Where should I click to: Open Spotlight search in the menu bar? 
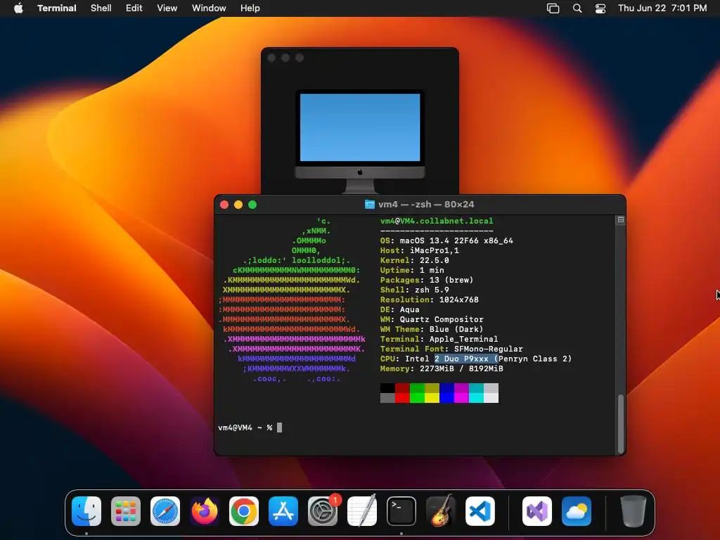click(577, 8)
